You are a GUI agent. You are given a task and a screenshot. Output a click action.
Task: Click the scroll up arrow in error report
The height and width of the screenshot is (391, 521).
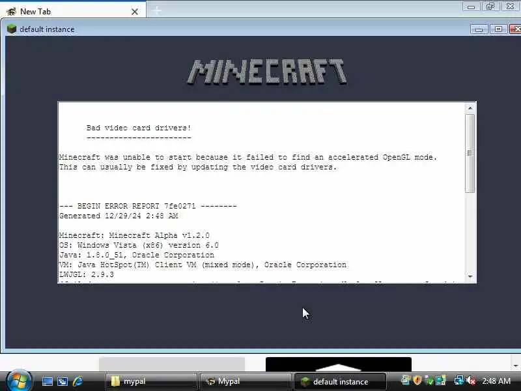coord(470,108)
